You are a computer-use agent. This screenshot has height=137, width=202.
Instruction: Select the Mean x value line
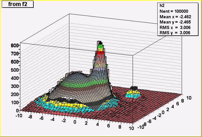(x=175, y=16)
